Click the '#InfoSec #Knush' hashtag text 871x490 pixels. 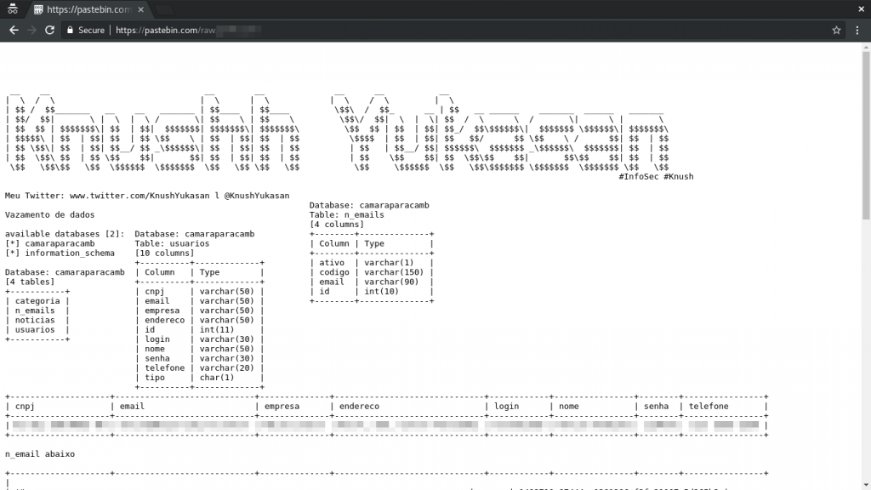(656, 177)
